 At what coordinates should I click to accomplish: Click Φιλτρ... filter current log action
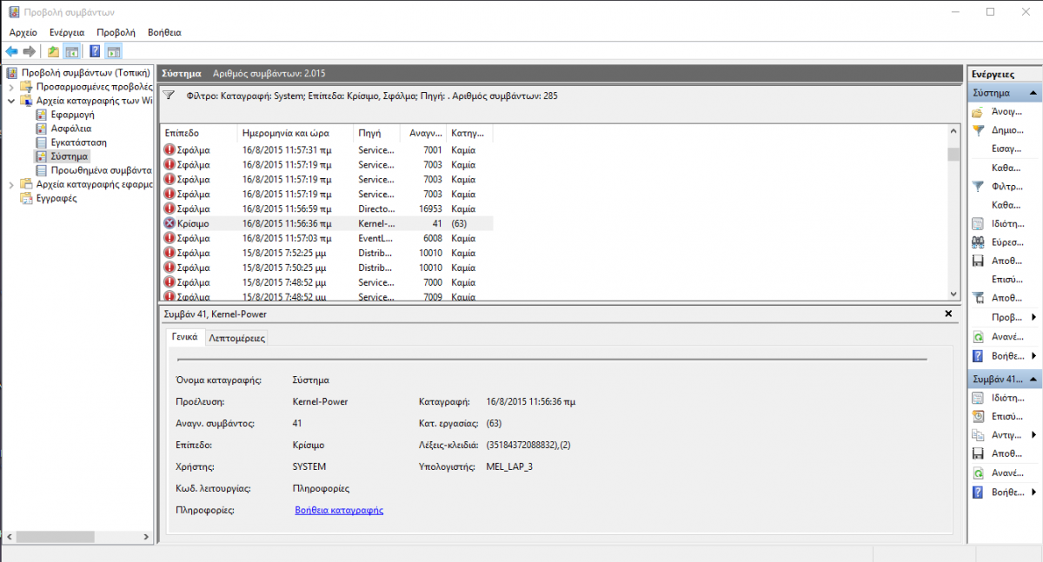coord(1006,186)
